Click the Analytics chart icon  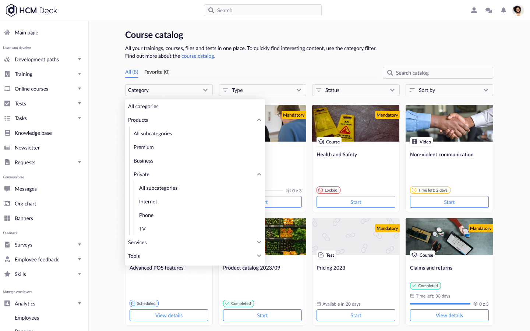7,303
